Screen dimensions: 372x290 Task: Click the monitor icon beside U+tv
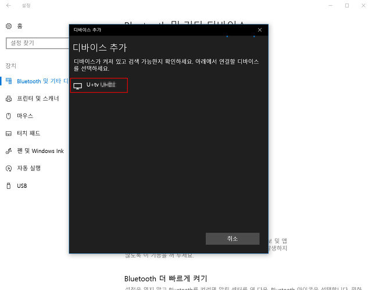coord(77,86)
